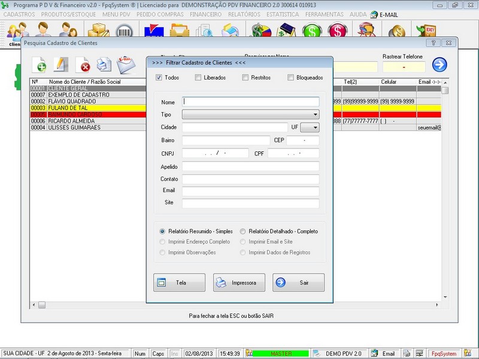Click the horizontal scrollbar thumb of client list
The image size is (479, 359).
pyautogui.click(x=42, y=305)
